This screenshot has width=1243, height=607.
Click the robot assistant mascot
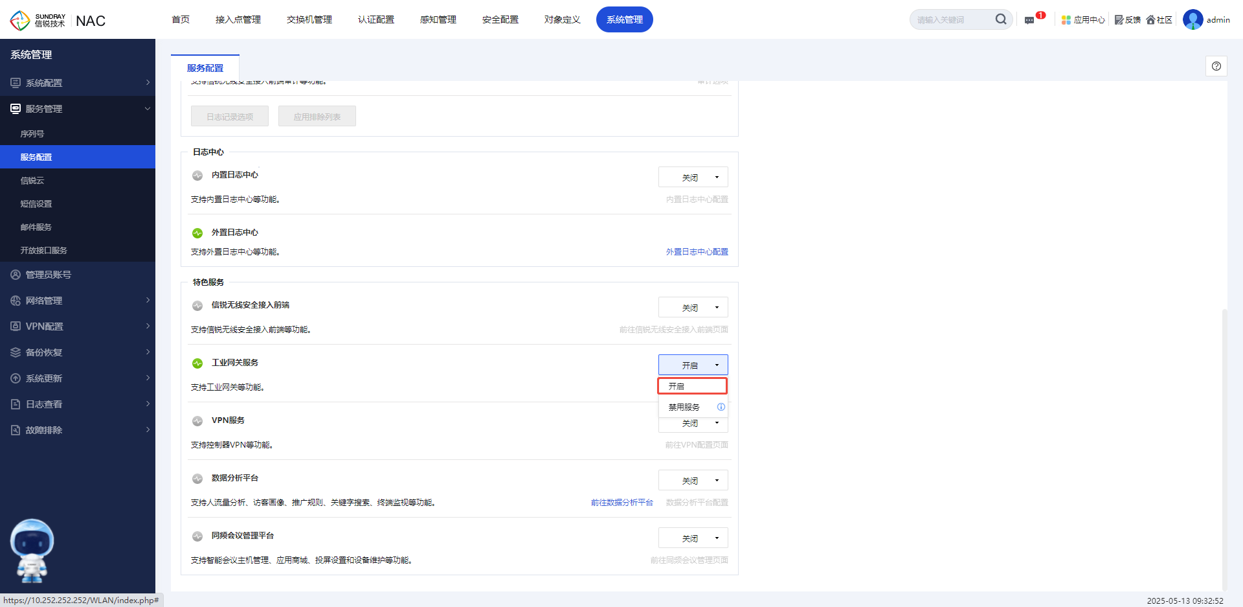point(32,551)
